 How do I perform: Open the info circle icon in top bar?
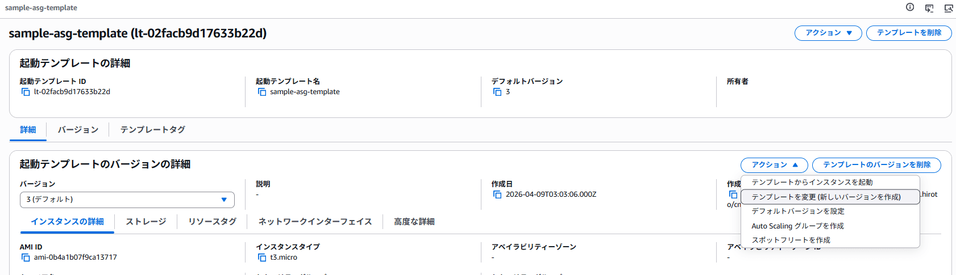tap(910, 7)
